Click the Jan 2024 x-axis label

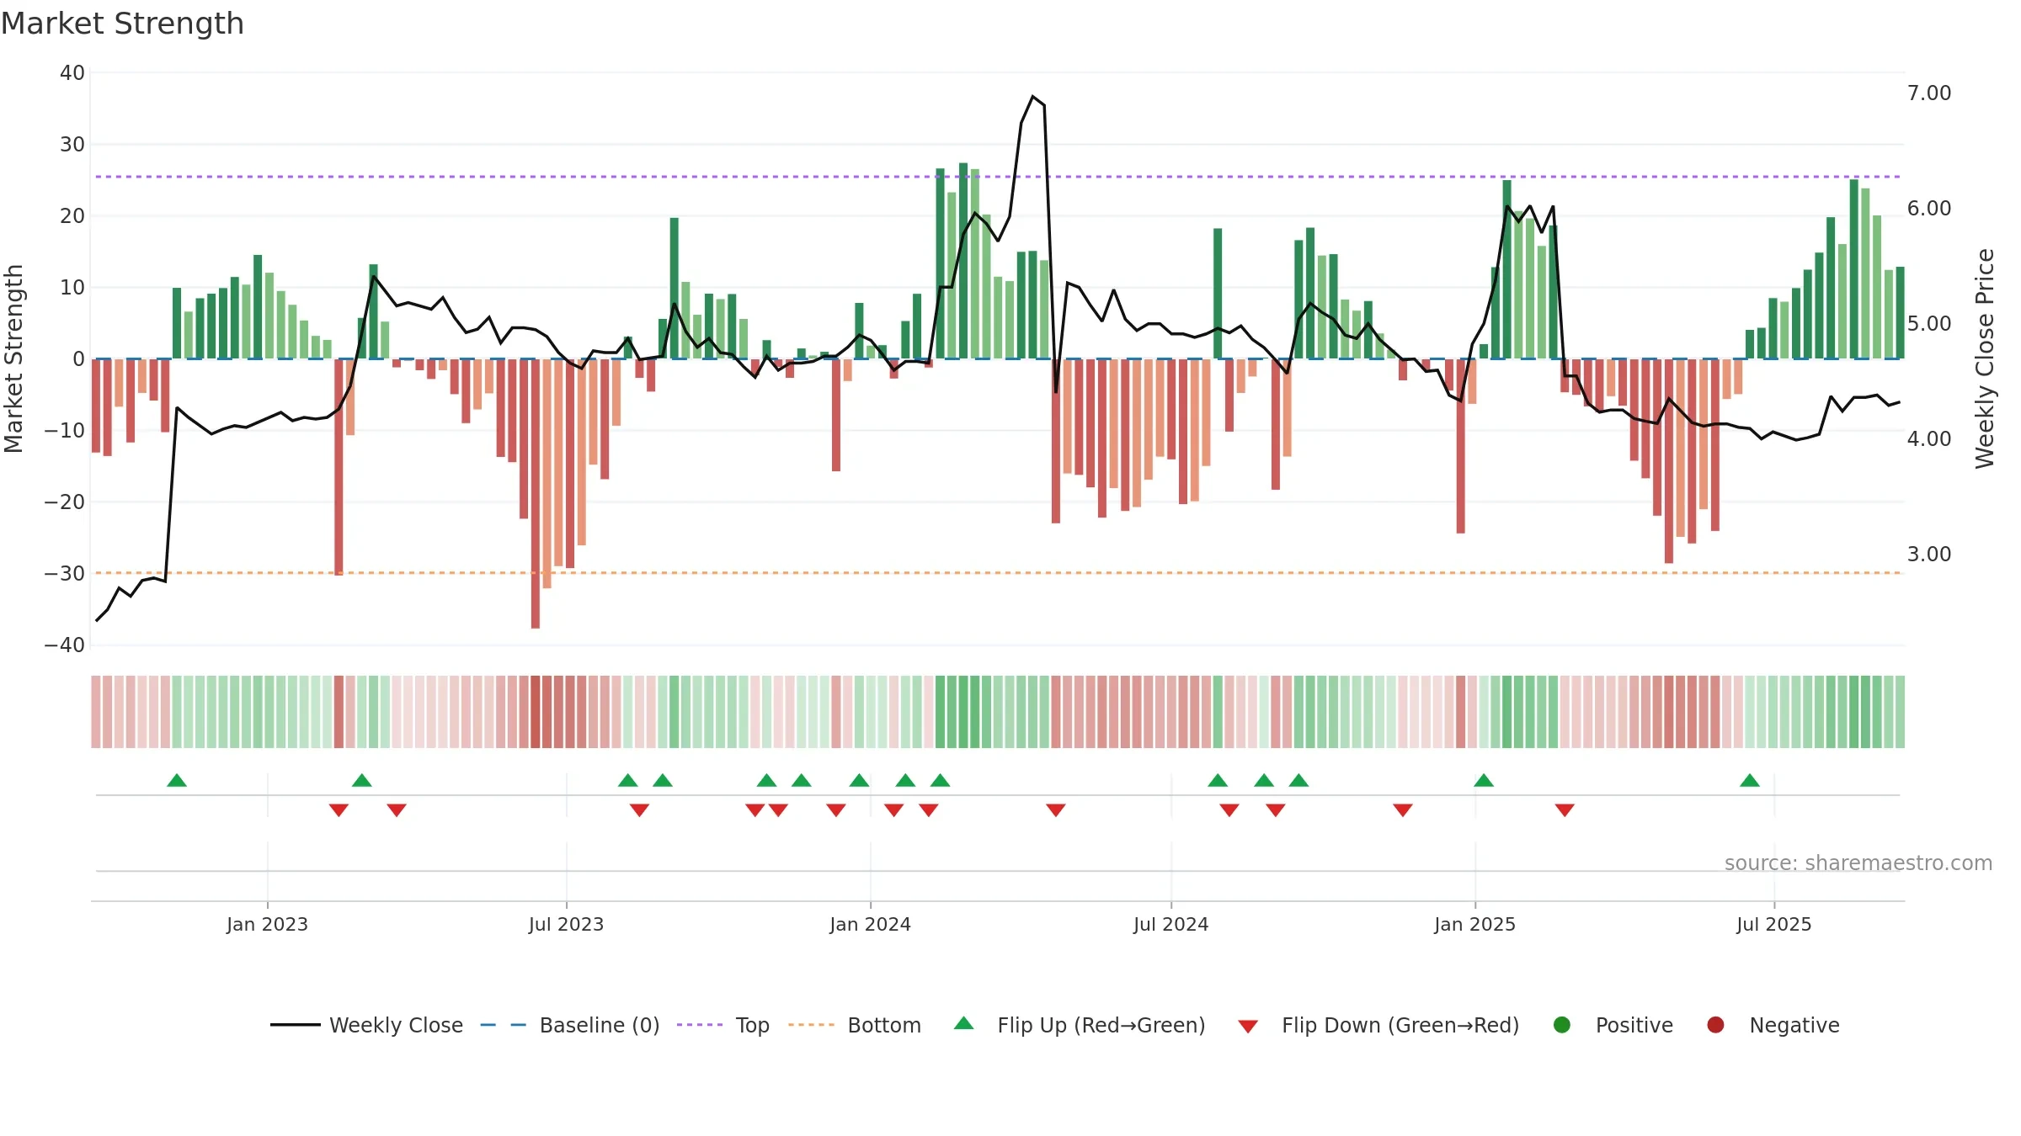tap(870, 924)
